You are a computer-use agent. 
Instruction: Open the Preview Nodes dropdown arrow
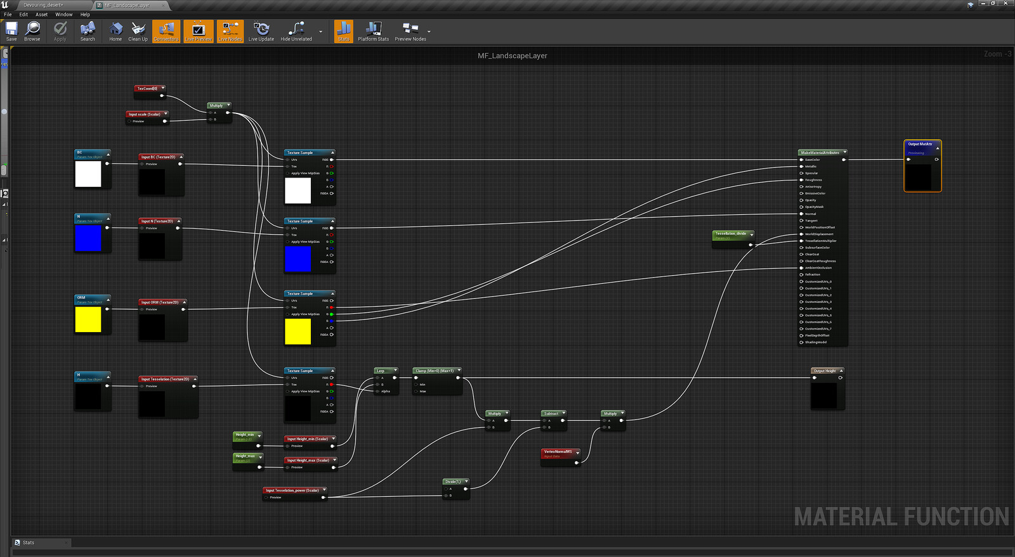pos(429,32)
